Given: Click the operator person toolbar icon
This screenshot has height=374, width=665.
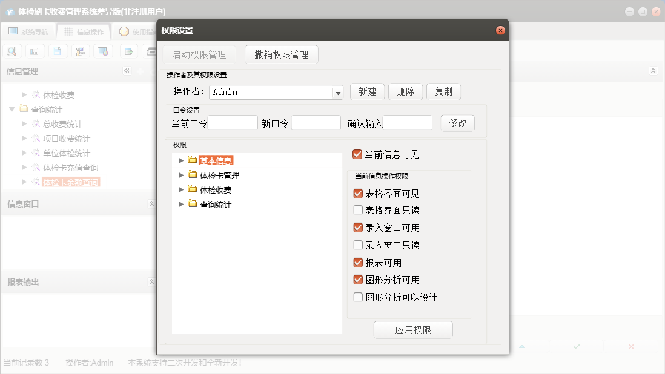Looking at the screenshot, I should pos(80,51).
